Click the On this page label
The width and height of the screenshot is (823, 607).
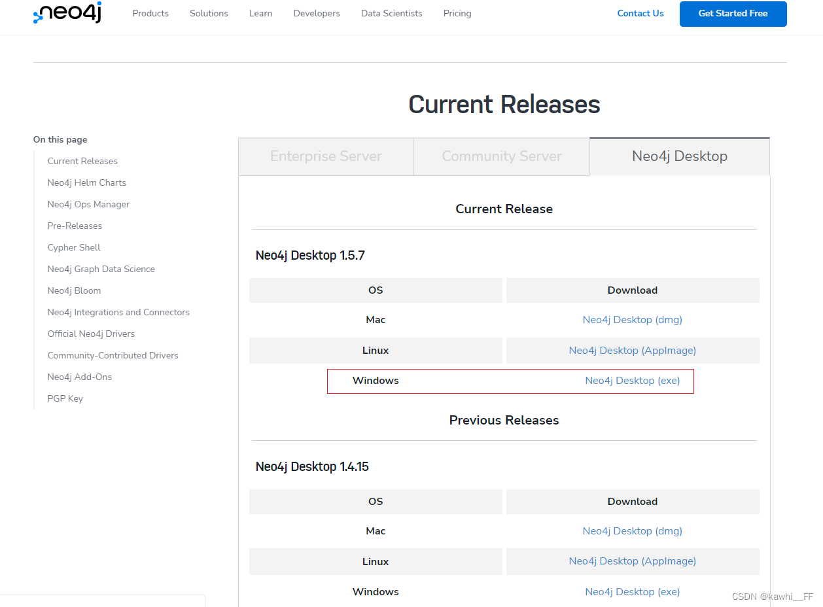[60, 139]
